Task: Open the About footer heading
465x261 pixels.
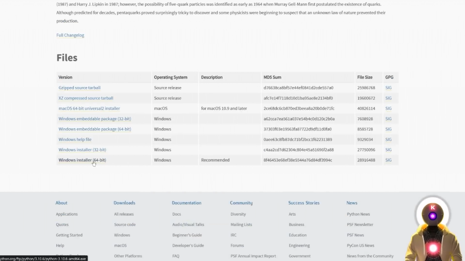Action: point(61,203)
